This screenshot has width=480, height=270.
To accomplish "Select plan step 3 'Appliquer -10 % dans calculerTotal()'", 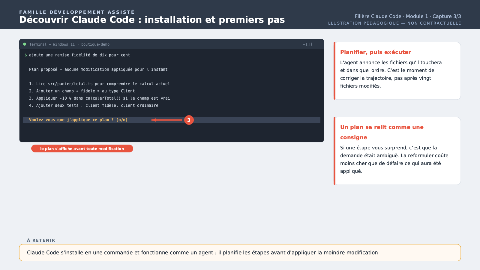I will pos(100,98).
